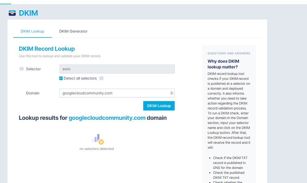The image size is (307, 183).
Task: Open the googlecloudcommunity.com link in results heading
Action: pyautogui.click(x=107, y=118)
